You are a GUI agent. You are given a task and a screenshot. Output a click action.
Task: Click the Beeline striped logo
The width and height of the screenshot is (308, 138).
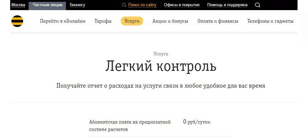pyautogui.click(x=17, y=21)
